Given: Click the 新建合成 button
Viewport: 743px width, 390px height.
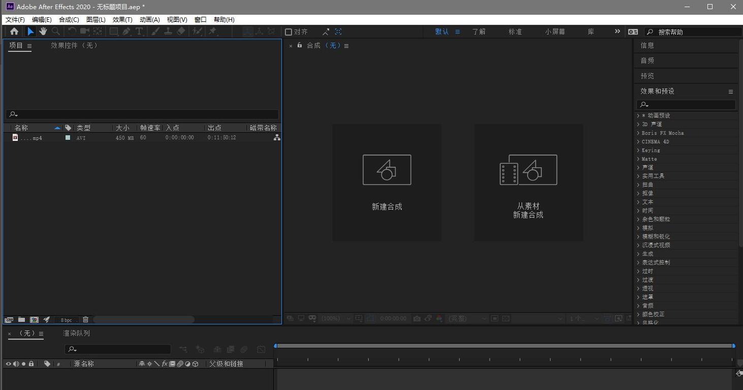Looking at the screenshot, I should pyautogui.click(x=387, y=183).
